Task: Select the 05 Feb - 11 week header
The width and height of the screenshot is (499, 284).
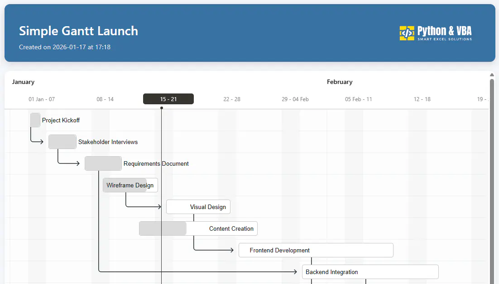Action: (x=359, y=99)
